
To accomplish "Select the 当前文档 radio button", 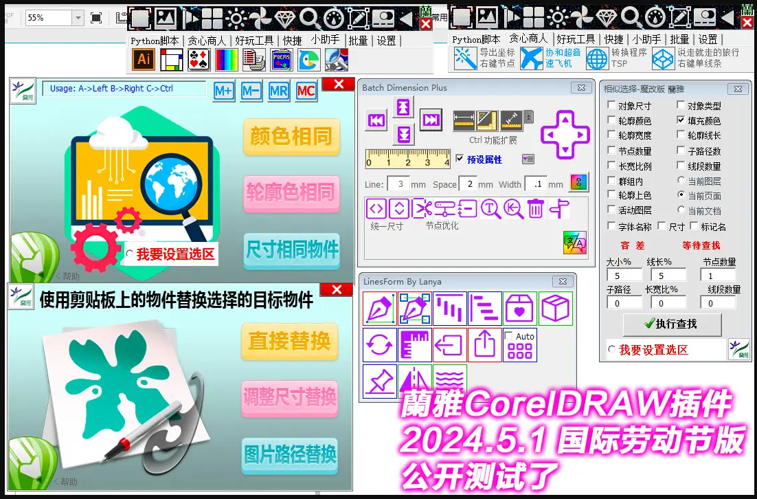I will pyautogui.click(x=681, y=210).
